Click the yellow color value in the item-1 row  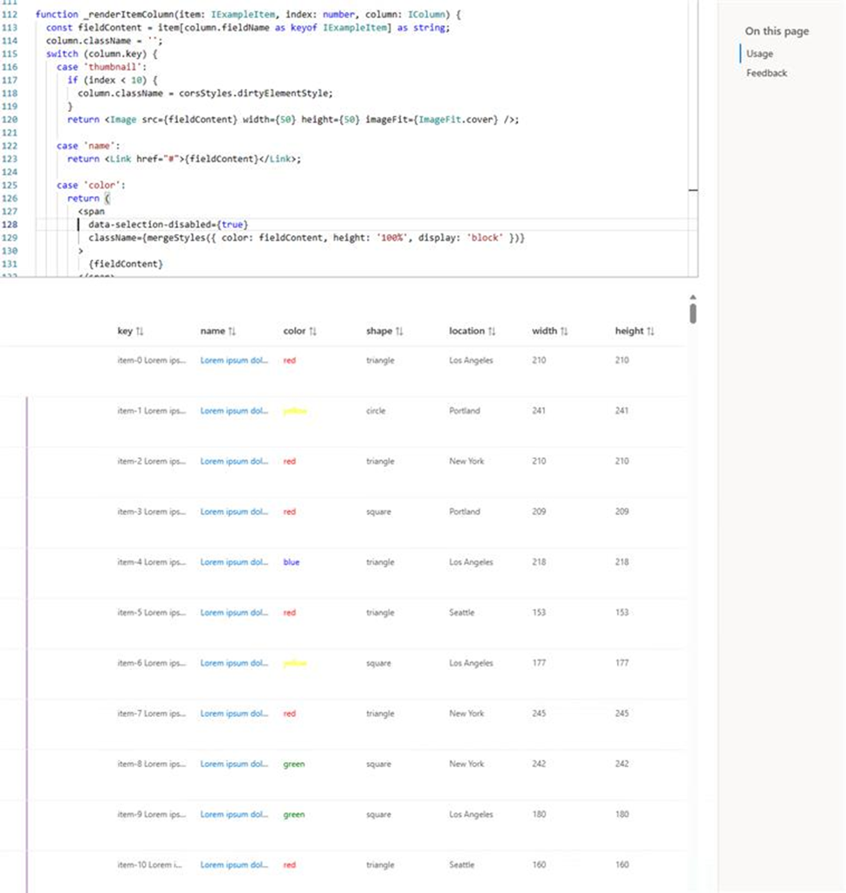[x=294, y=410]
